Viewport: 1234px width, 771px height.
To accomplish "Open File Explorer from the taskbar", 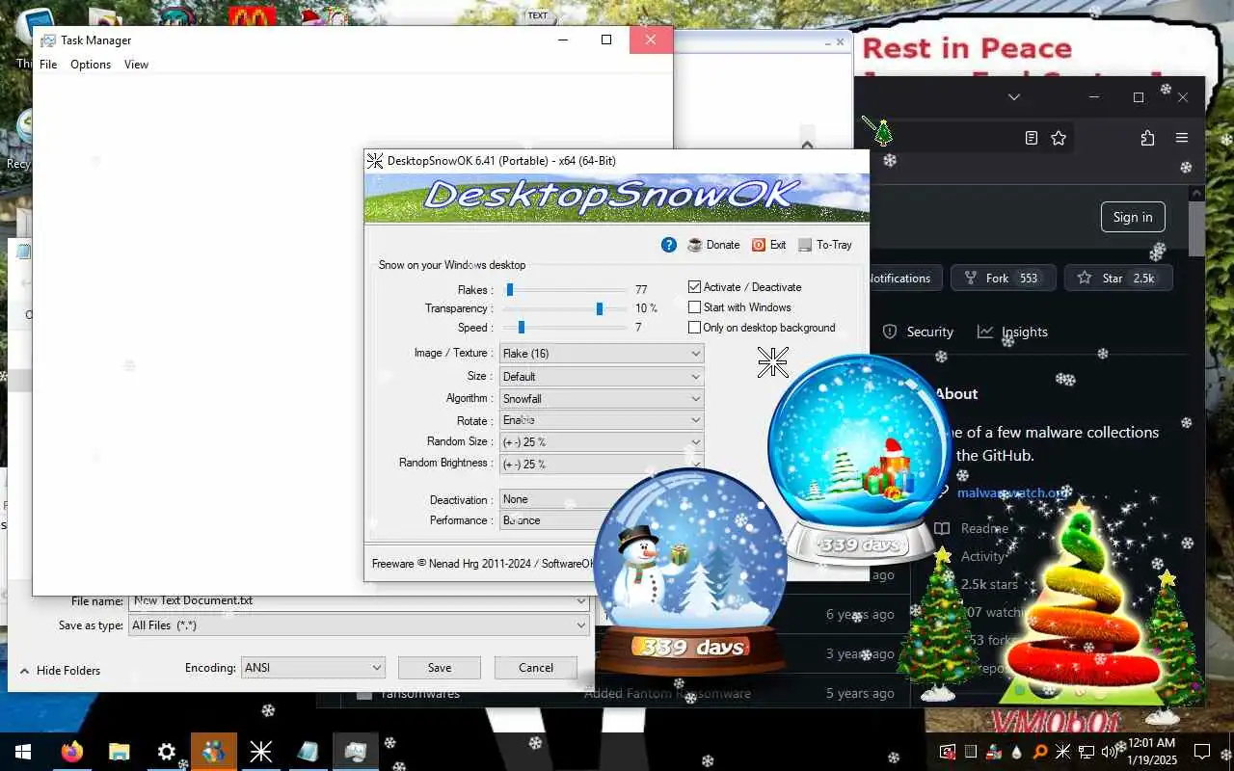I will coord(120,752).
